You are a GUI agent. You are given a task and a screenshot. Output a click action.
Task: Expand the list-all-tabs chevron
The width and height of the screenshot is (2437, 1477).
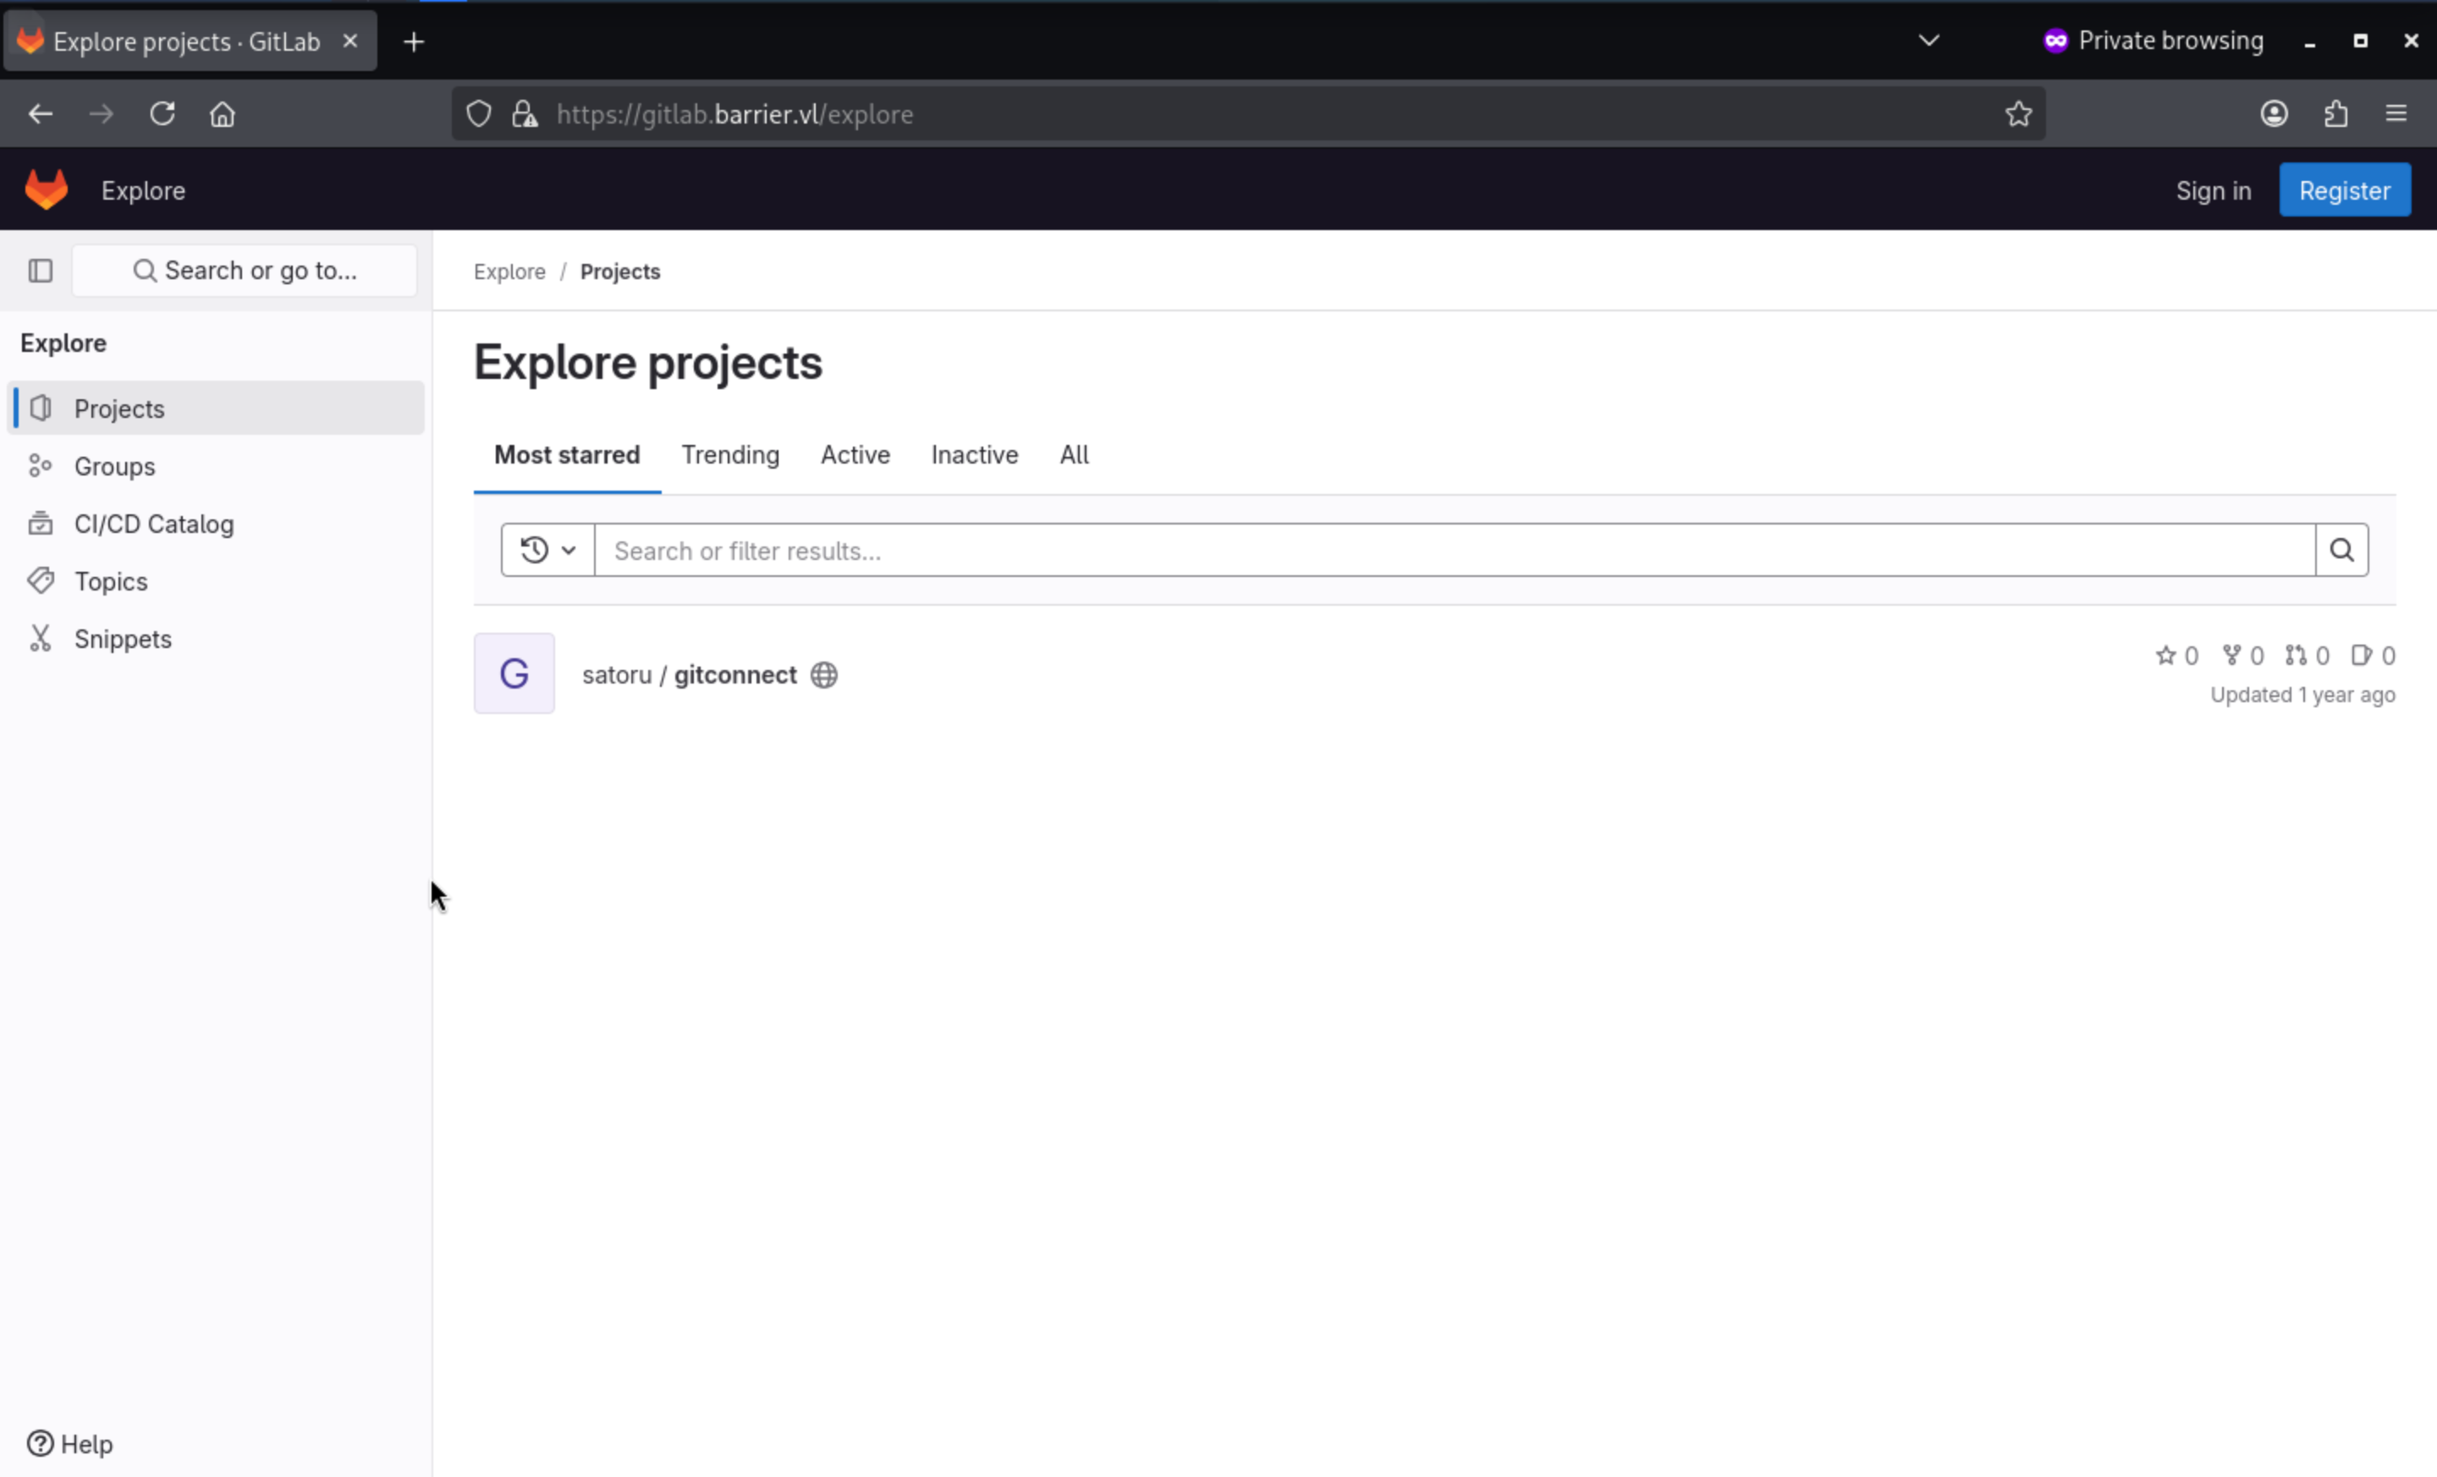tap(1928, 41)
